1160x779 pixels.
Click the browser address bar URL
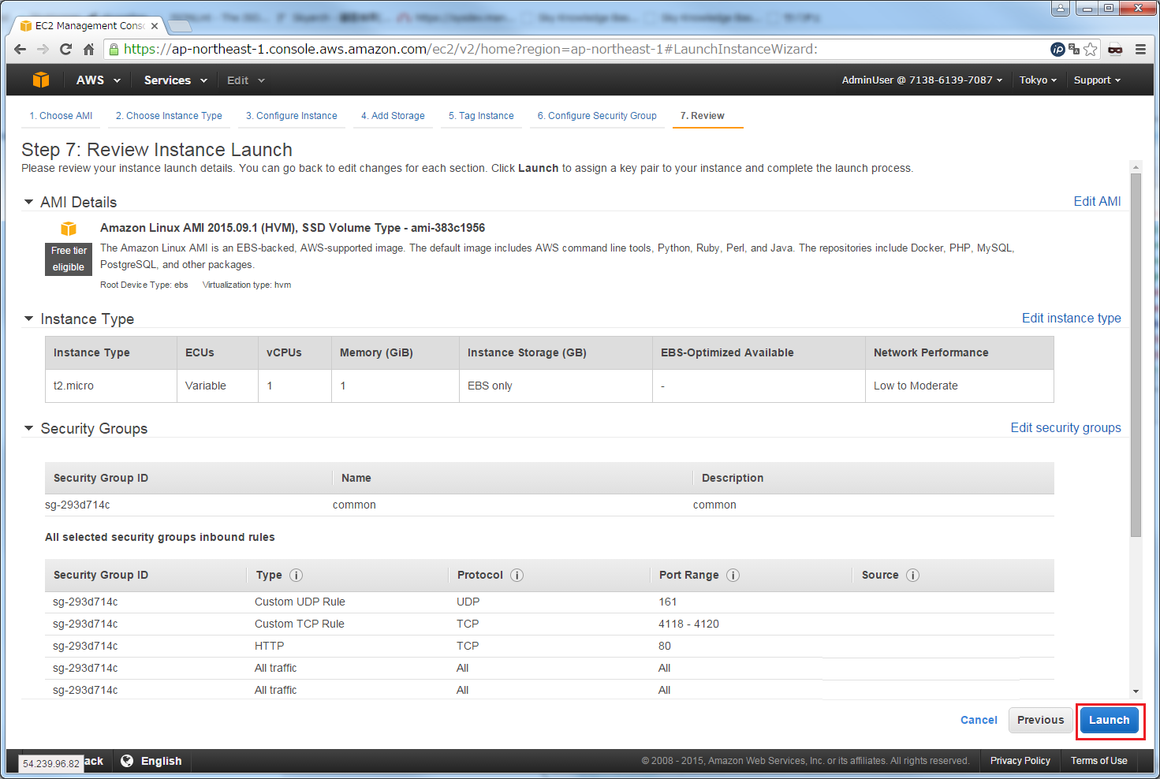(470, 49)
